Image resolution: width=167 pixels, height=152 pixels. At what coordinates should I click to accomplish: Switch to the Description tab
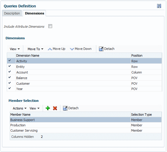(12, 13)
